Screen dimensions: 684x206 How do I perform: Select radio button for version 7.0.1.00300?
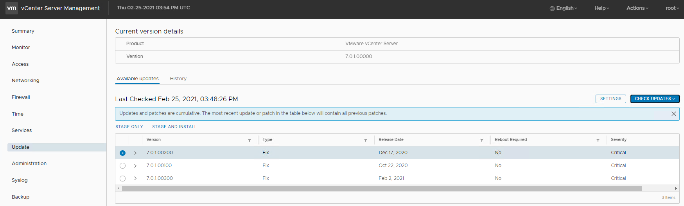(122, 179)
